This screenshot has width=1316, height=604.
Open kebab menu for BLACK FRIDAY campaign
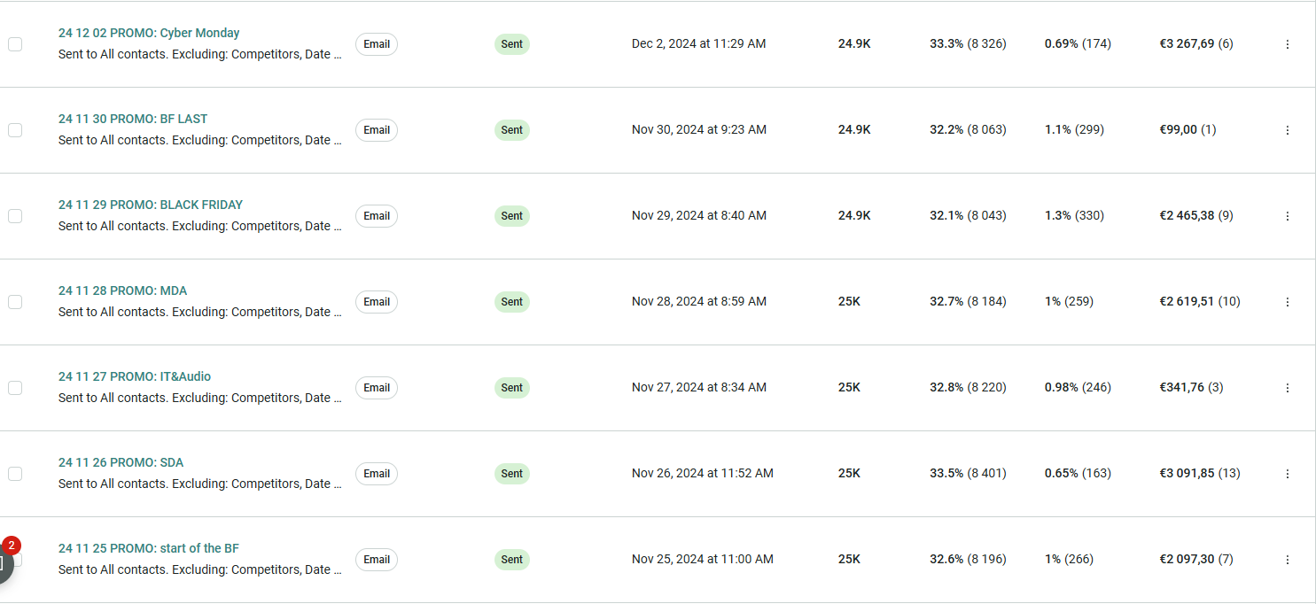[x=1287, y=216]
